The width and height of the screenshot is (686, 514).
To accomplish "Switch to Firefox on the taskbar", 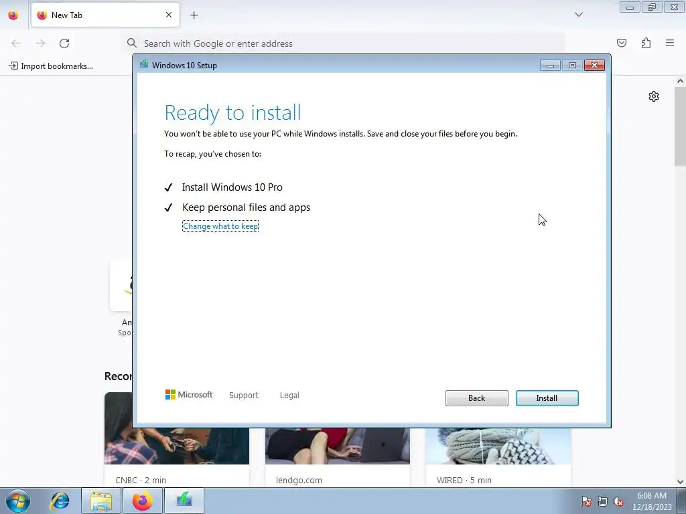I will [143, 501].
